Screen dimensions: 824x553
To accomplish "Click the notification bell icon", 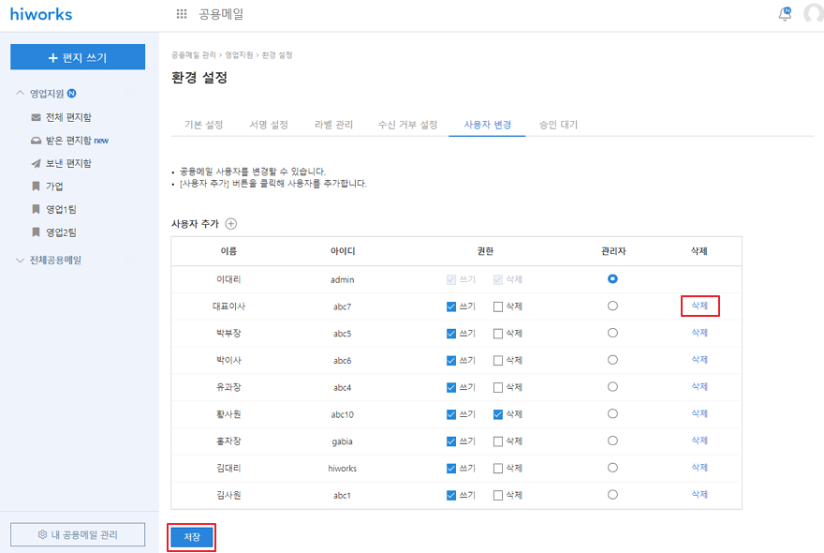I will [785, 14].
